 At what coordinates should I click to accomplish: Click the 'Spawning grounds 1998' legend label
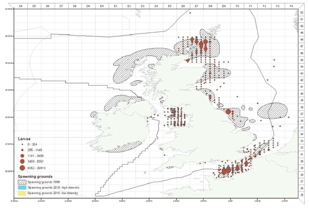[44, 182]
